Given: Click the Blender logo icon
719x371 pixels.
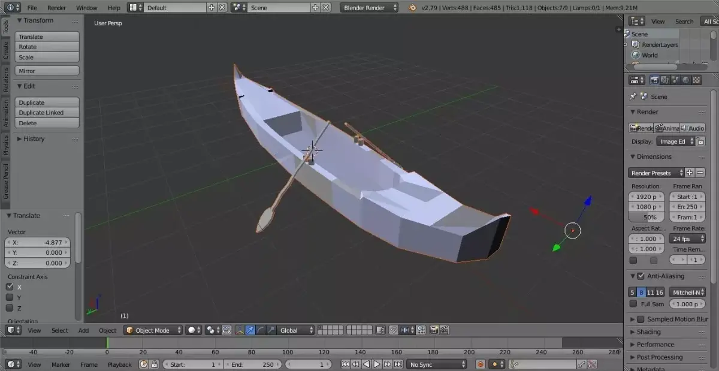Looking at the screenshot, I should [x=412, y=8].
